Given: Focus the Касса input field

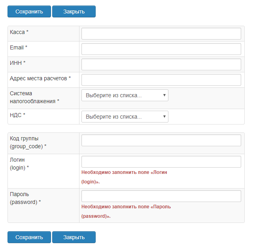Looking at the screenshot, I should click(x=161, y=34).
